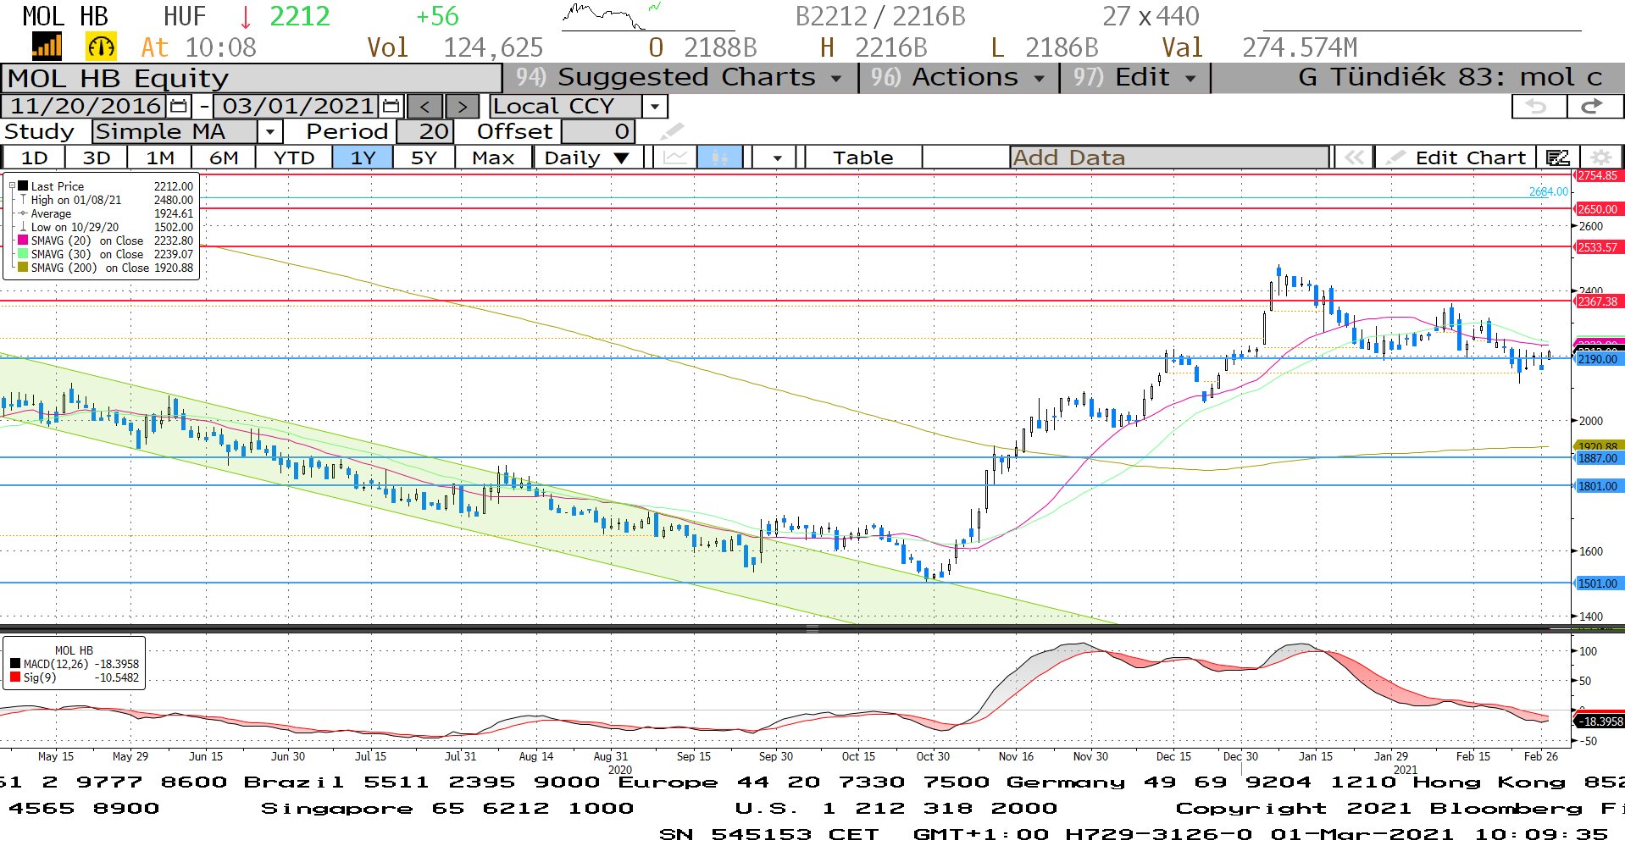
Task: Open the Edit menu
Action: [x=1135, y=77]
